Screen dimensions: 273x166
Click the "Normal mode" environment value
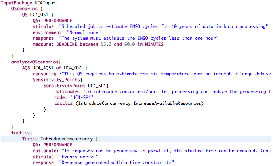(84, 32)
